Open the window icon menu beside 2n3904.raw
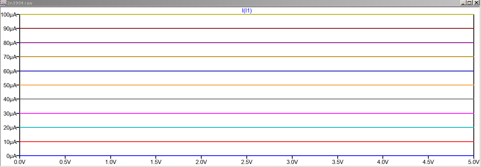This screenshot has width=481, height=167. pos(3,3)
